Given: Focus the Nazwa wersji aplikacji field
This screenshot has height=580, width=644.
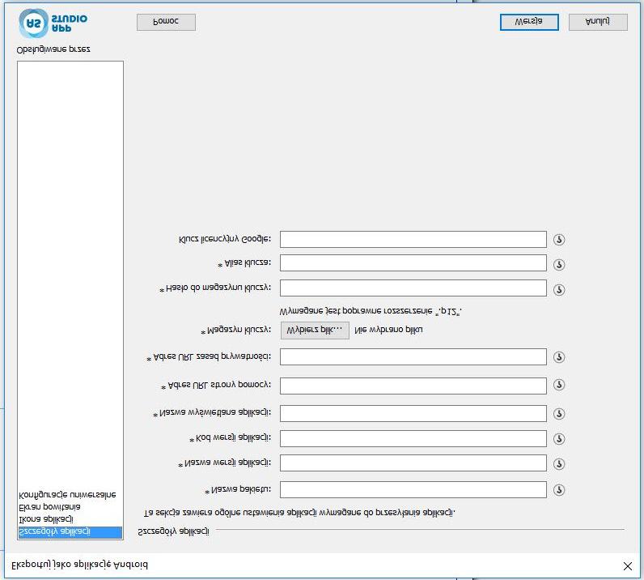Looking at the screenshot, I should [413, 463].
